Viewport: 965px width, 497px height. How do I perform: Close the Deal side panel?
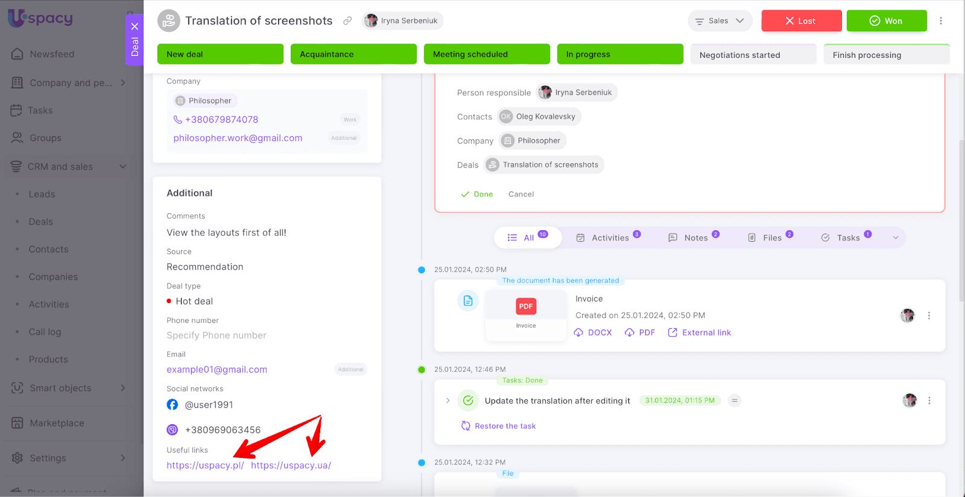point(134,27)
